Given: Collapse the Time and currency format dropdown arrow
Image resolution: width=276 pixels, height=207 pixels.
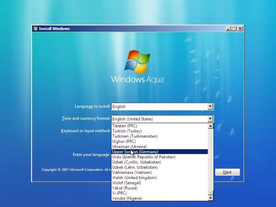Looking at the screenshot, I should pos(210,119).
